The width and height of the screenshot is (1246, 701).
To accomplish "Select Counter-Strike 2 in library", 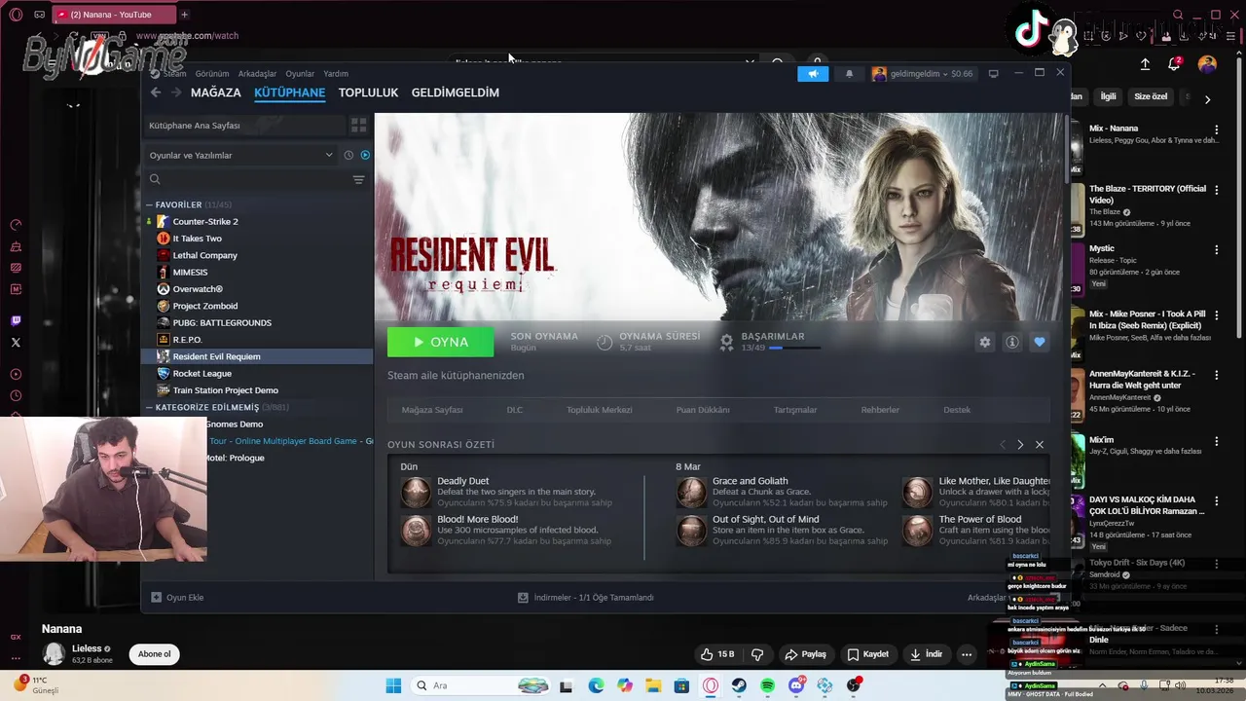I will click(205, 222).
